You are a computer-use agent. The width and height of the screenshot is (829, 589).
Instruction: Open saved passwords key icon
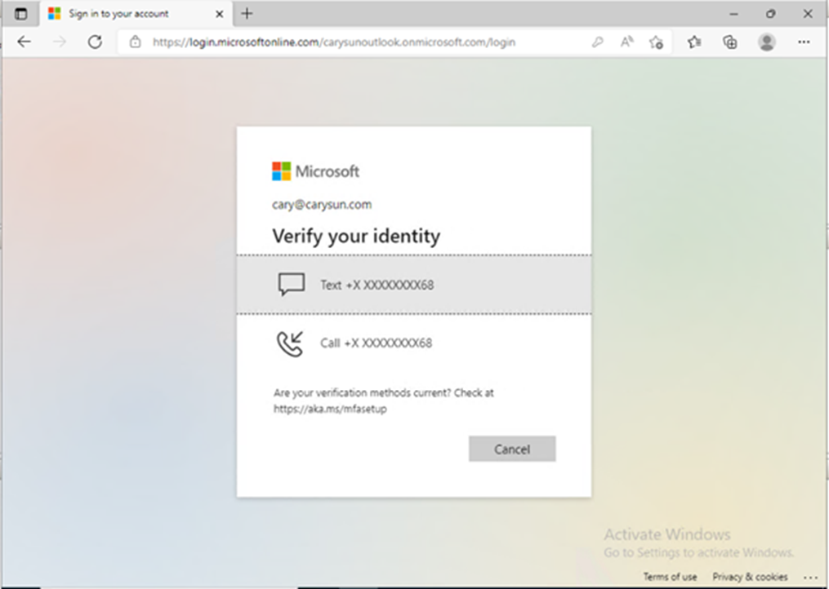click(x=597, y=42)
